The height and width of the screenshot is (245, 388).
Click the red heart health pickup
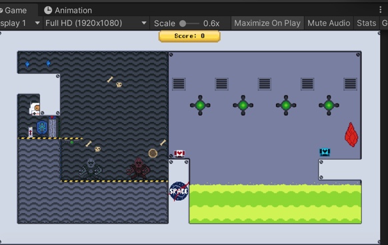pos(179,154)
